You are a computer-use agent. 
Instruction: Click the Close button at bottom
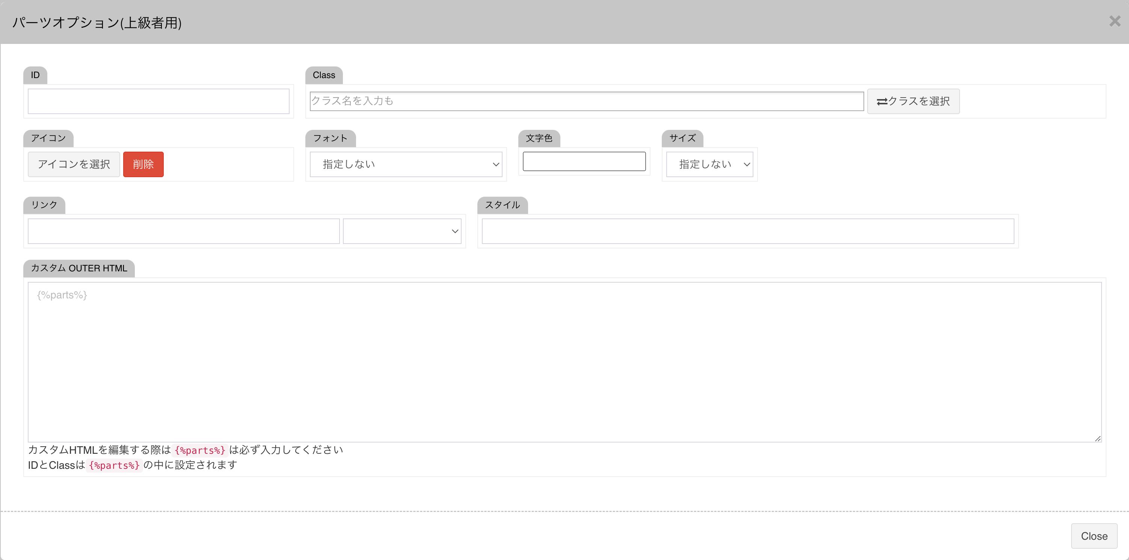point(1094,536)
